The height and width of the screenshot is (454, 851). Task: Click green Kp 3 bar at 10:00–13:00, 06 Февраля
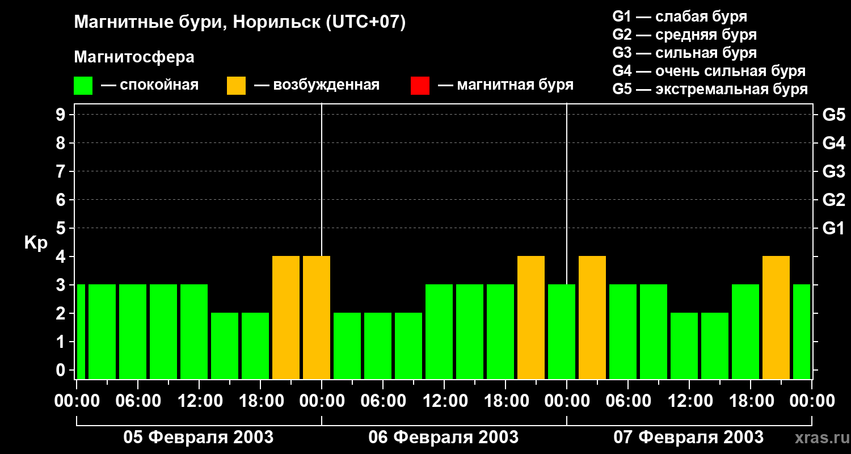coord(439,331)
